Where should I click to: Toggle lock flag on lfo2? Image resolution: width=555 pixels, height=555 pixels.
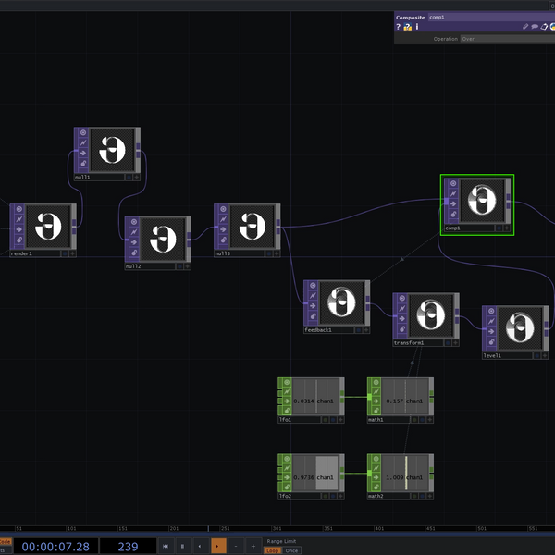287,487
